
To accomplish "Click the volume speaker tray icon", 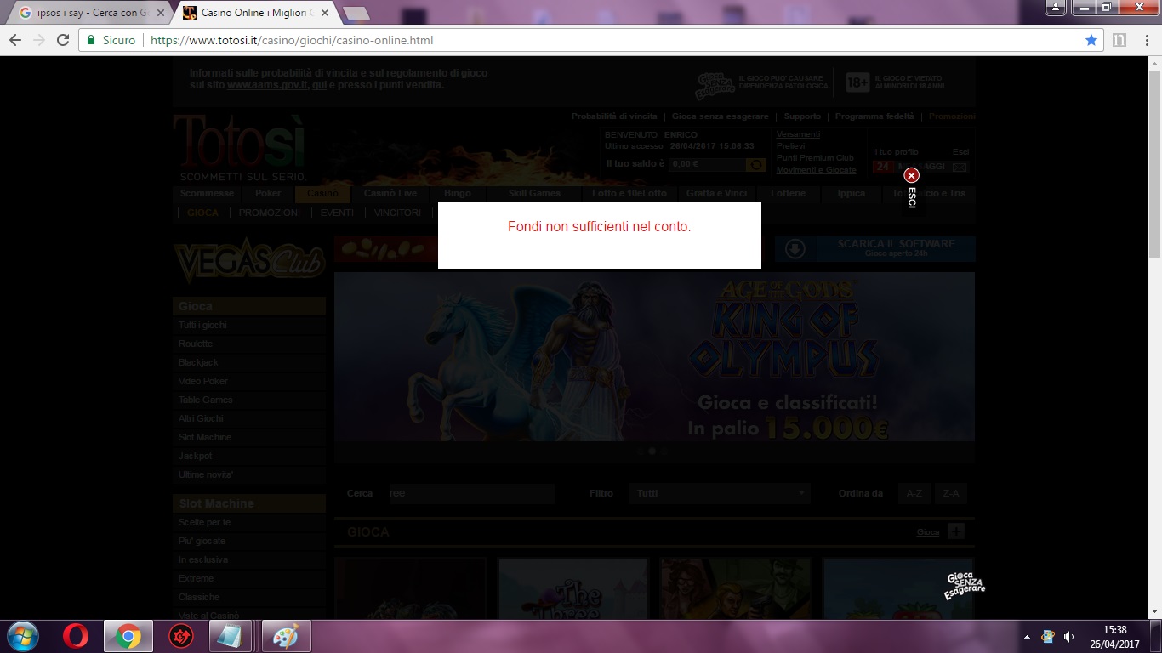I will (x=1068, y=637).
